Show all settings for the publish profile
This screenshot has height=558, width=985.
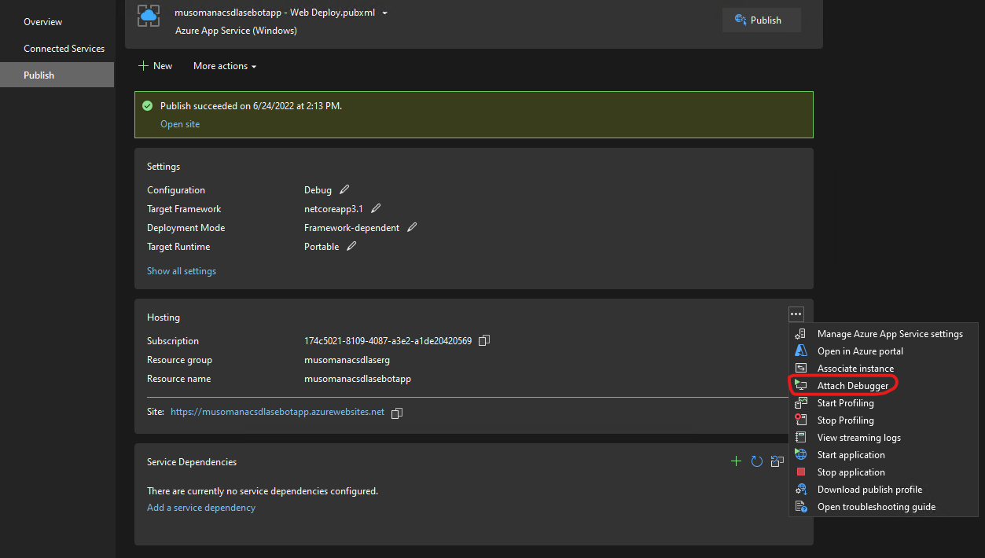coord(182,270)
